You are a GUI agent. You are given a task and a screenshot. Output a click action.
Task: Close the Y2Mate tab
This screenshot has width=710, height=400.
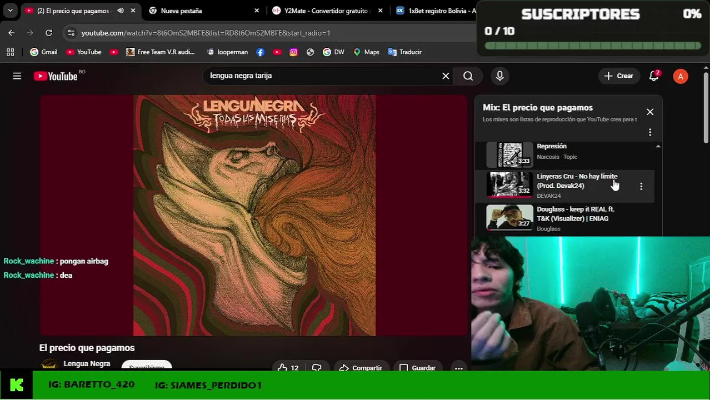click(380, 11)
